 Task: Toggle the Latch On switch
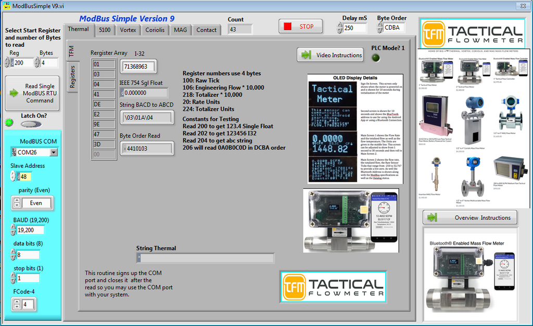[32, 124]
